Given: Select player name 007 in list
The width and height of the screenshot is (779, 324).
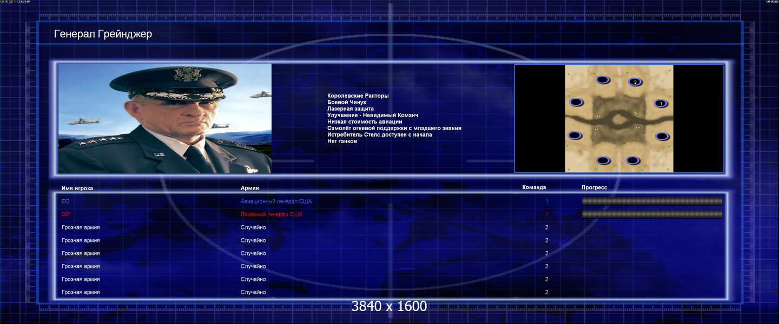Looking at the screenshot, I should (66, 214).
